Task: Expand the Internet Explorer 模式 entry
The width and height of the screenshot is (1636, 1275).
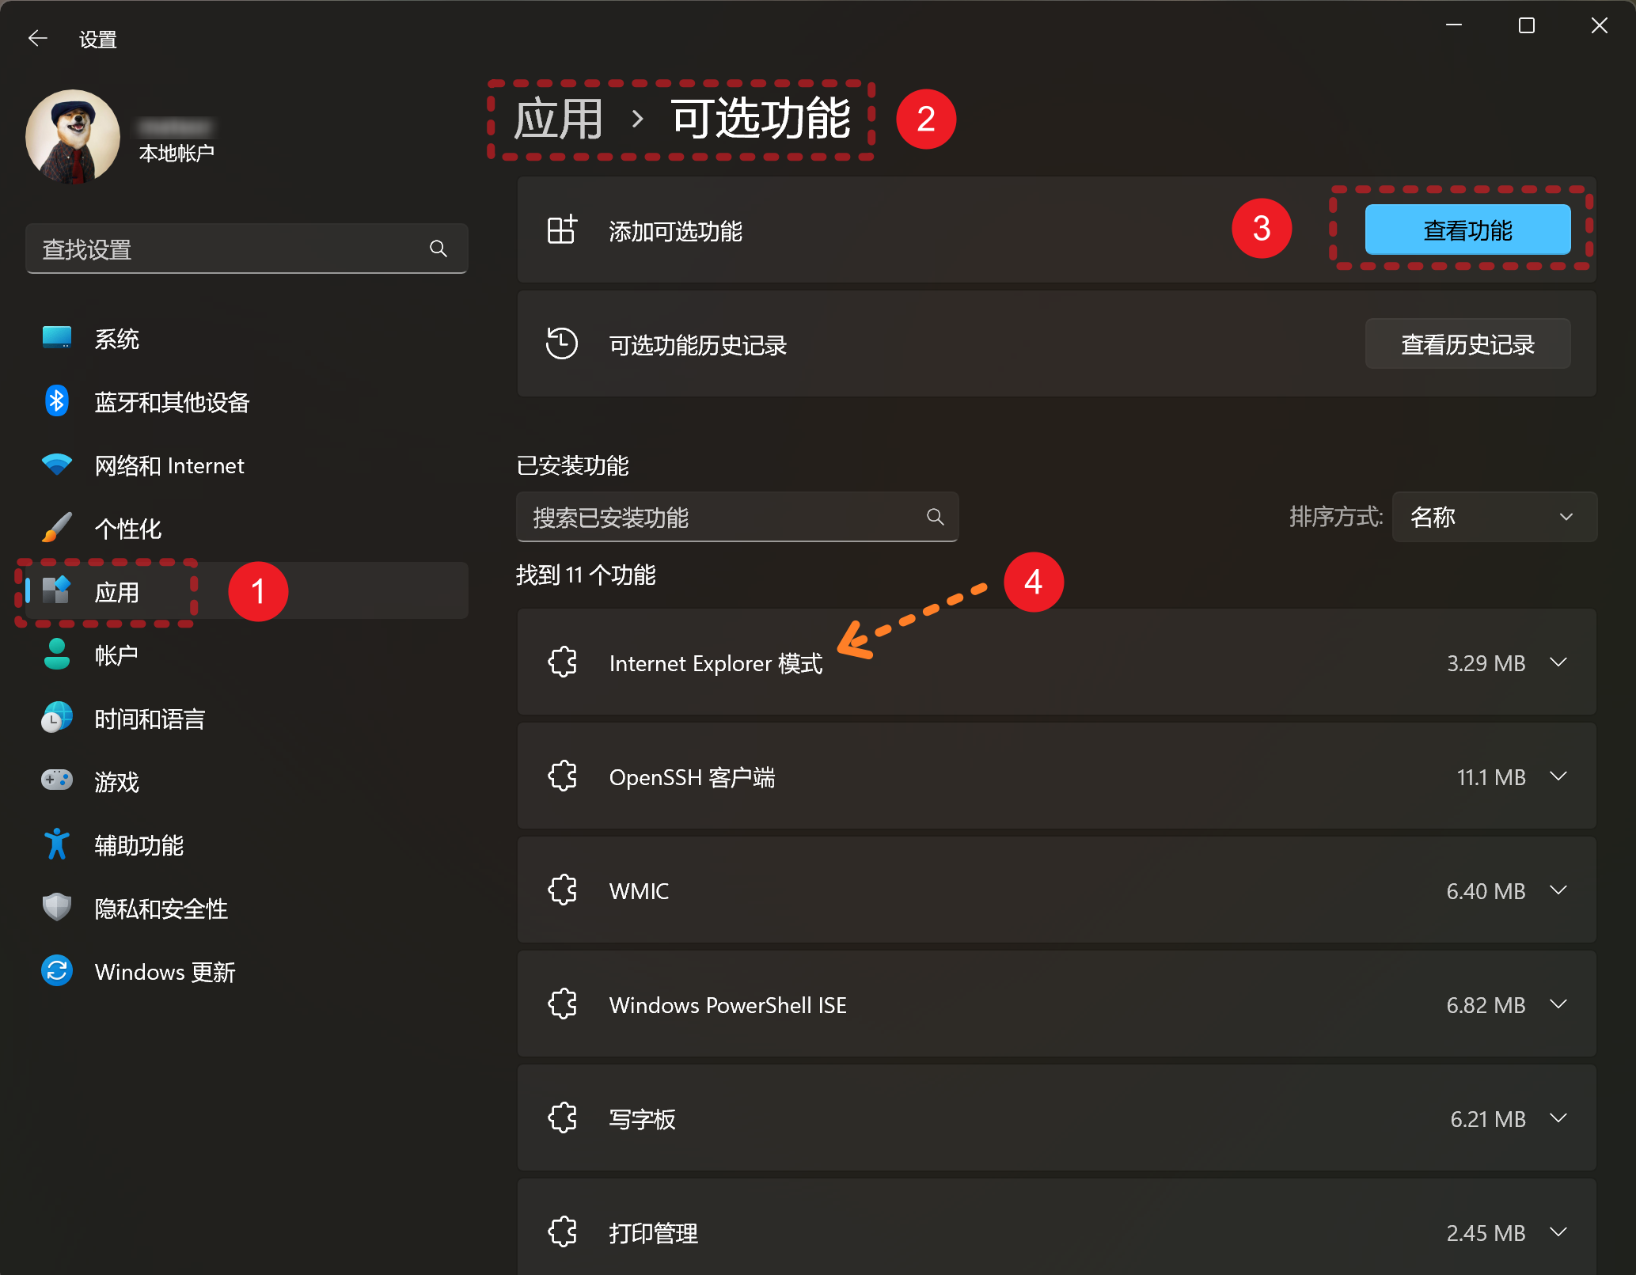Action: click(1558, 662)
